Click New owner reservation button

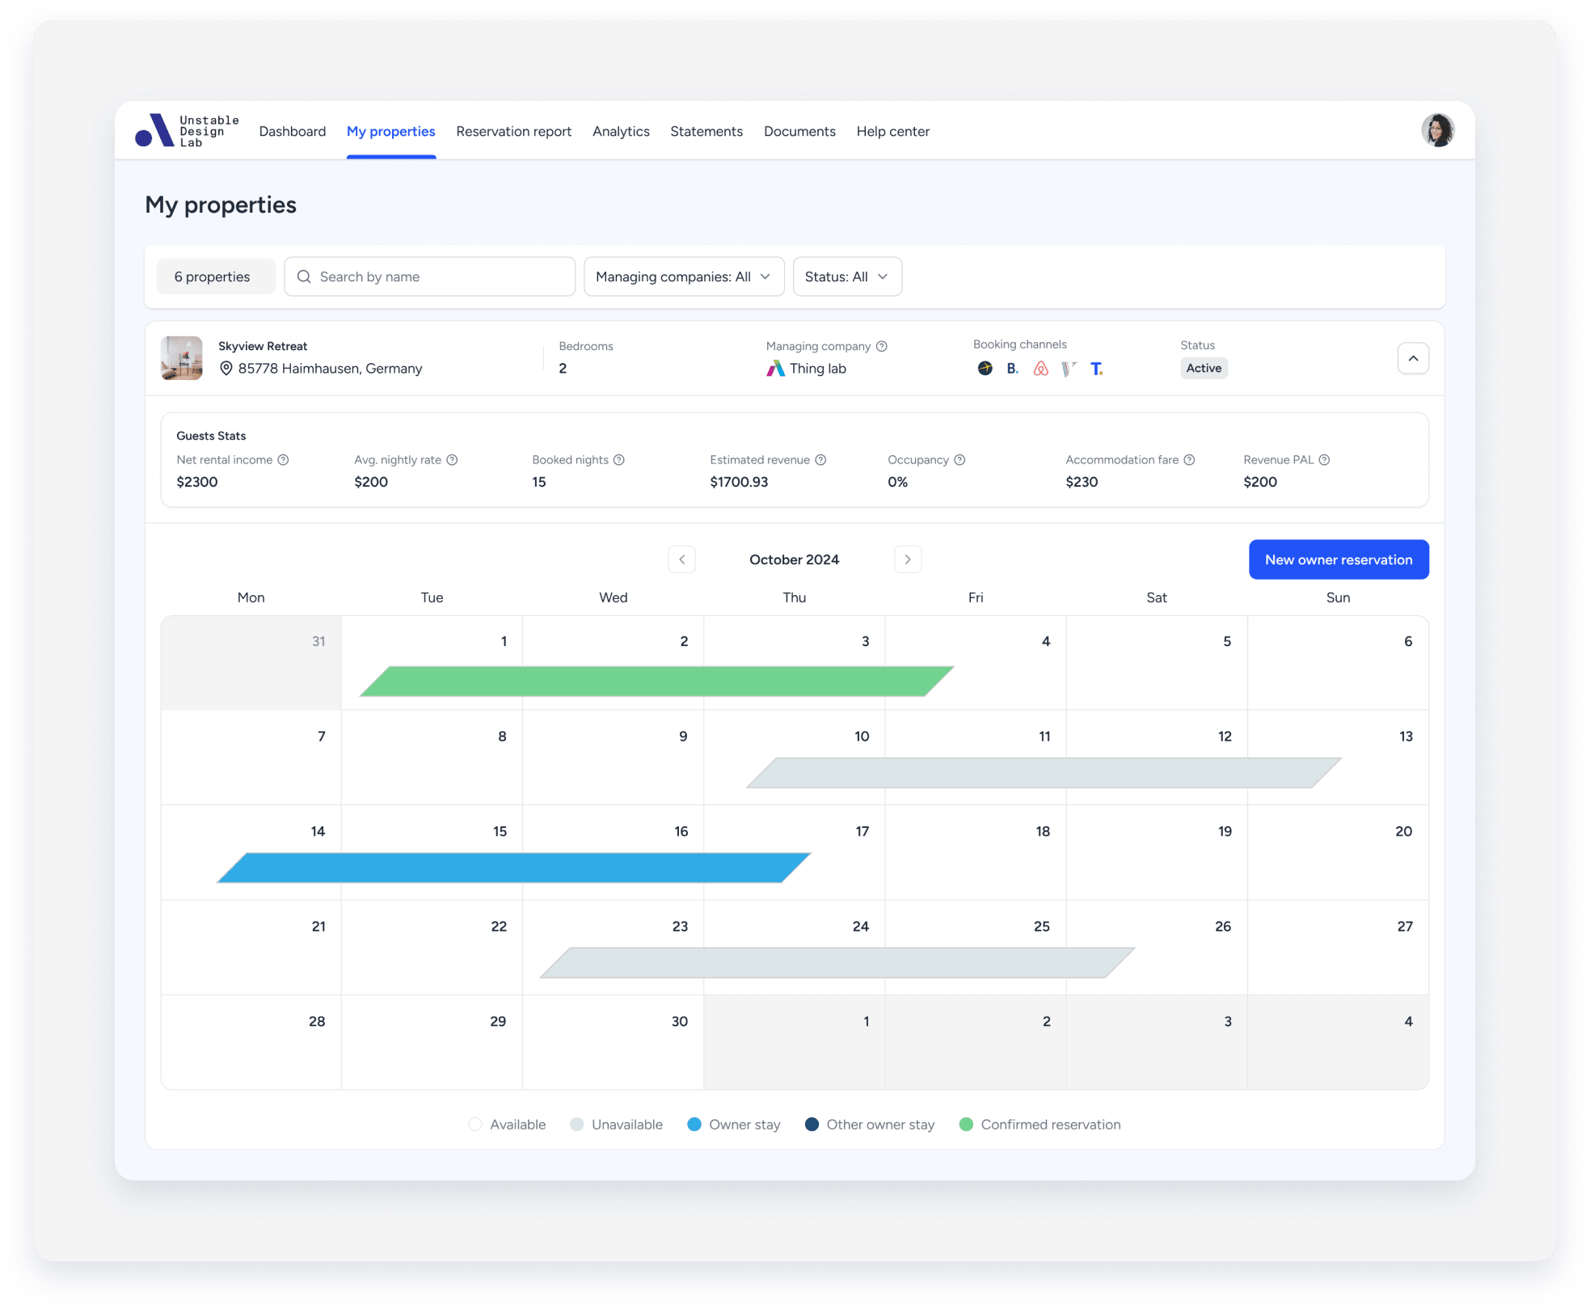1338,559
